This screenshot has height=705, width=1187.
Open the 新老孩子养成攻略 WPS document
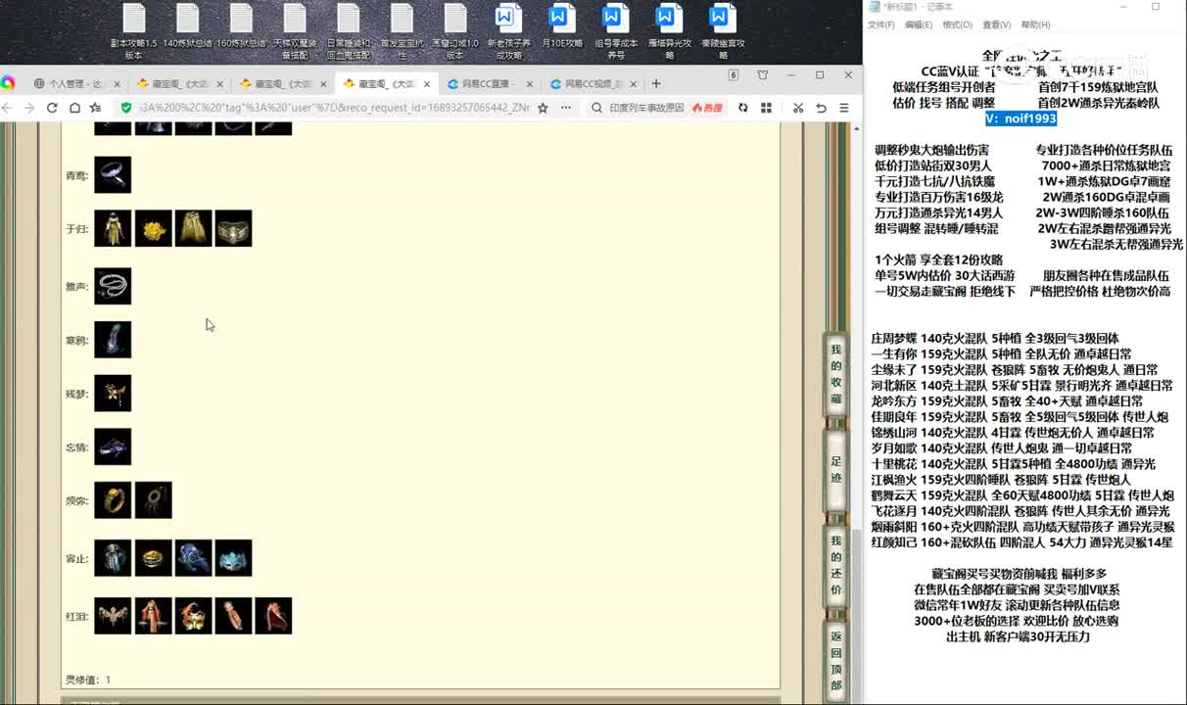pos(507,31)
